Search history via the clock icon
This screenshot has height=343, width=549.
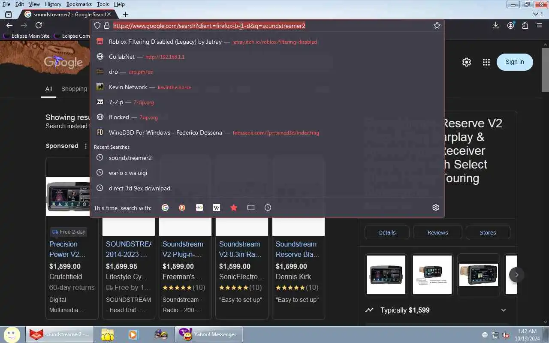268,208
